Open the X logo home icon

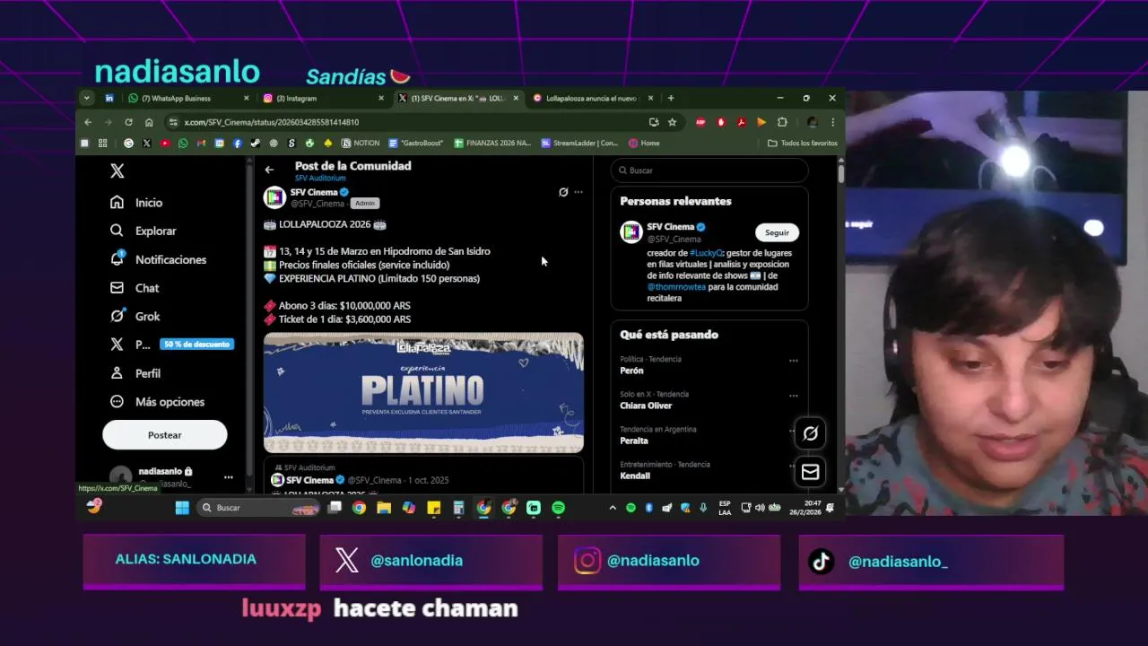117,170
